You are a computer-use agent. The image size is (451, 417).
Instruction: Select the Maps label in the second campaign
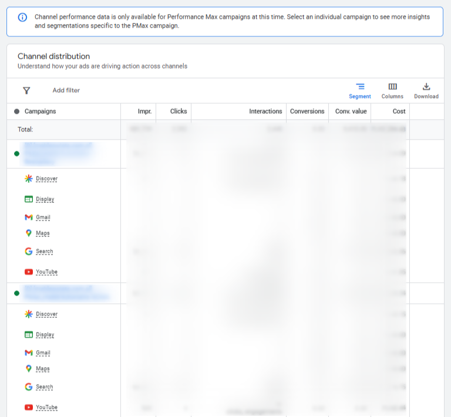pos(42,369)
